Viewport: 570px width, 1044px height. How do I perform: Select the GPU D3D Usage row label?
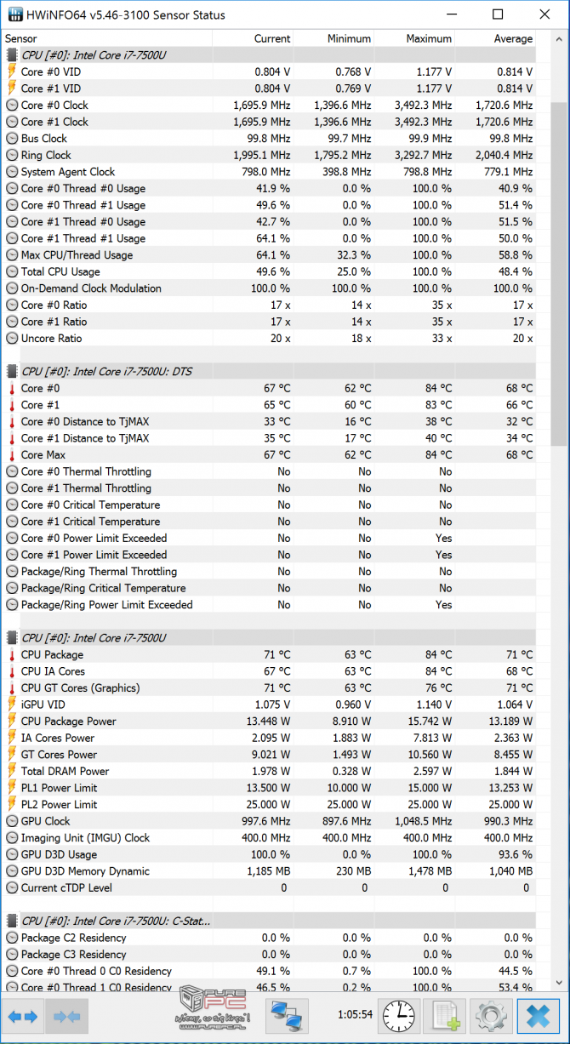pyautogui.click(x=59, y=854)
